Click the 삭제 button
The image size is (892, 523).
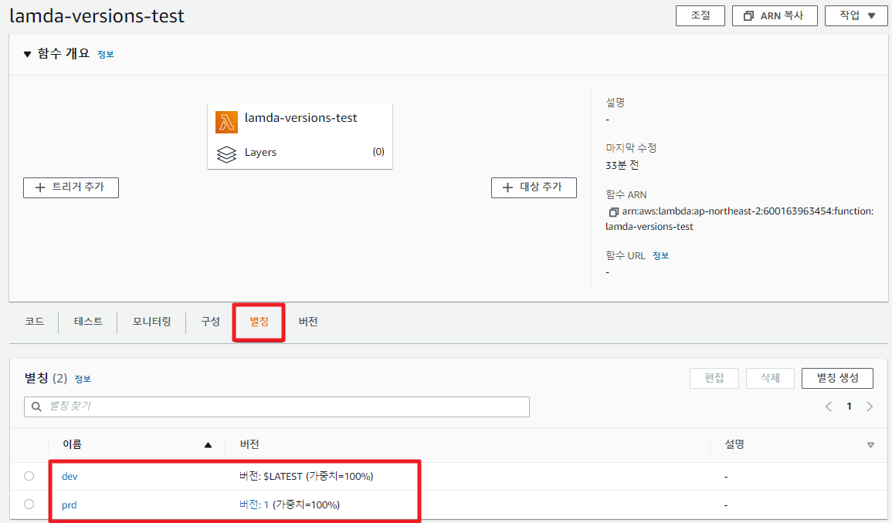770,378
